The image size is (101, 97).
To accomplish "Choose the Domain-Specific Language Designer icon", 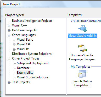I will pyautogui.click(x=82, y=48).
